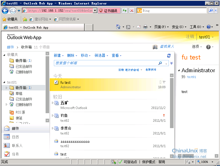Open the 筛选器 filter menu
This screenshot has height=166, width=220.
click(x=101, y=56)
